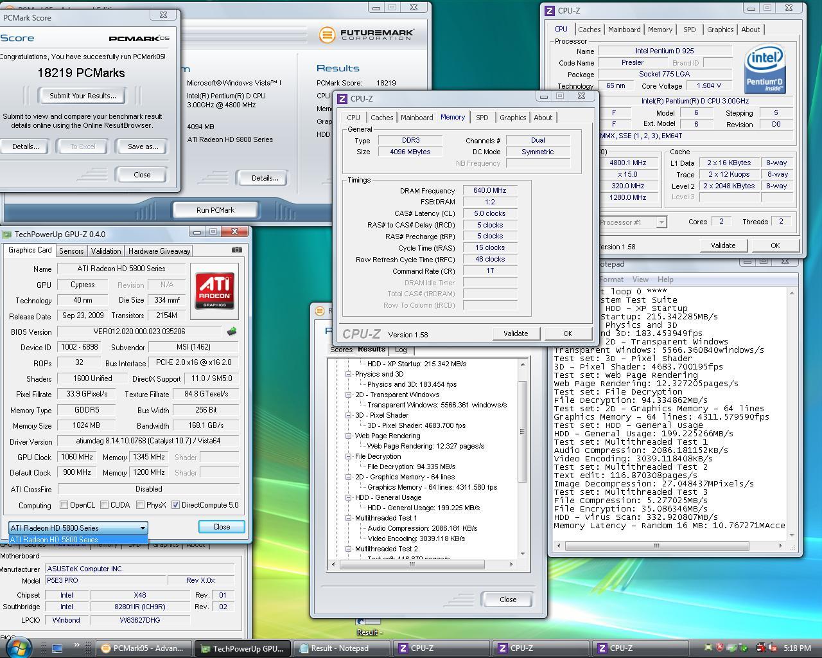Switch to Scores tab in result details
Viewport: 822px width, 658px height.
click(341, 350)
